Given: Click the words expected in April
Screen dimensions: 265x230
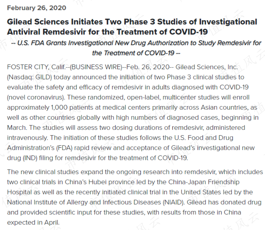Looking at the screenshot, I should click(x=33, y=222).
